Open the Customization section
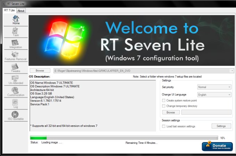236x156 pixels. [x=16, y=92]
